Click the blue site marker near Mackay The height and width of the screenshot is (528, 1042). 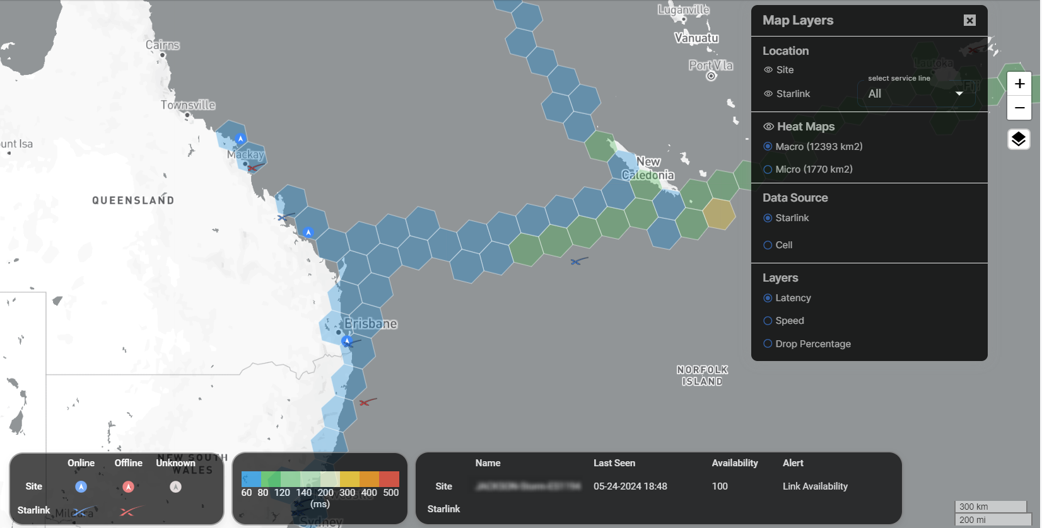tap(240, 138)
